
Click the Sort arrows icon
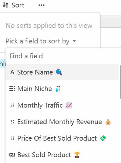pos(6,5)
